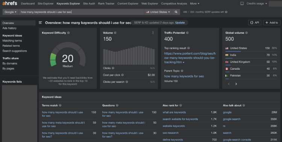Open Site Explorer
This screenshot has width=282, height=142.
tap(45, 4)
